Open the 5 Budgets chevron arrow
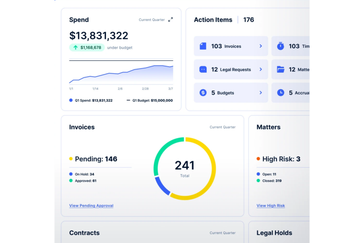The height and width of the screenshot is (243, 364). 261,93
